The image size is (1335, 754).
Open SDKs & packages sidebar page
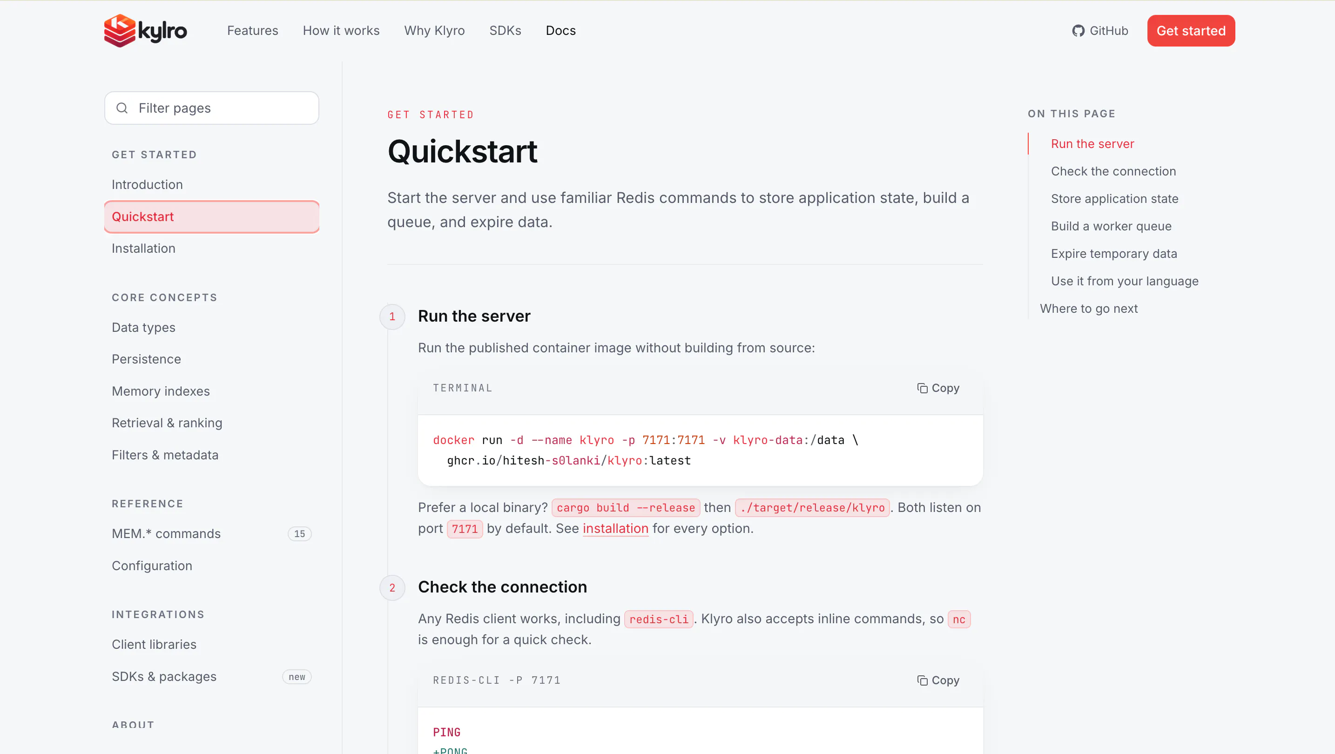pyautogui.click(x=211, y=677)
